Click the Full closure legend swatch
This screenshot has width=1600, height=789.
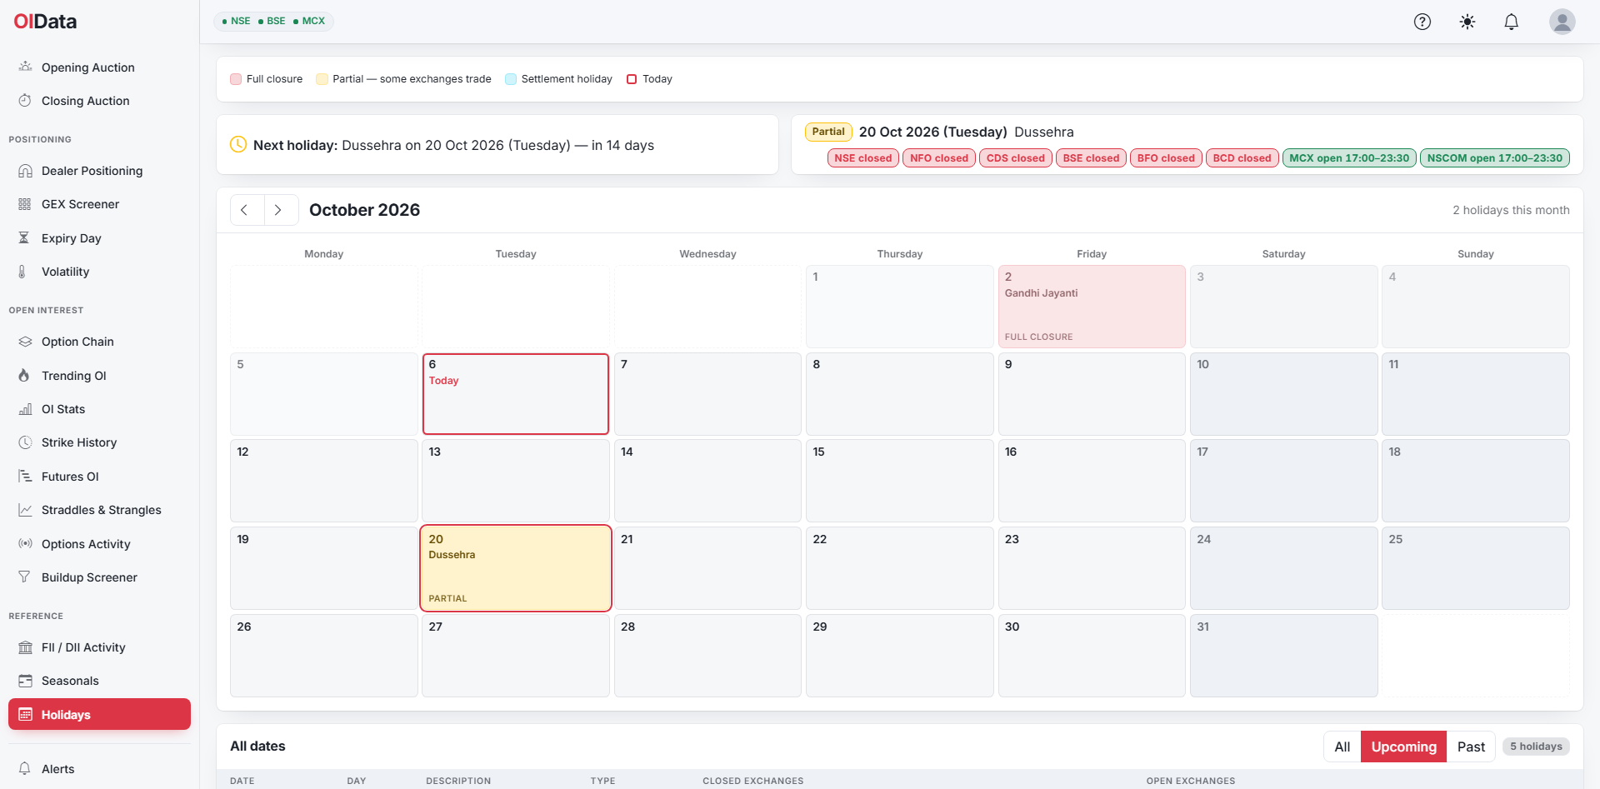[236, 79]
